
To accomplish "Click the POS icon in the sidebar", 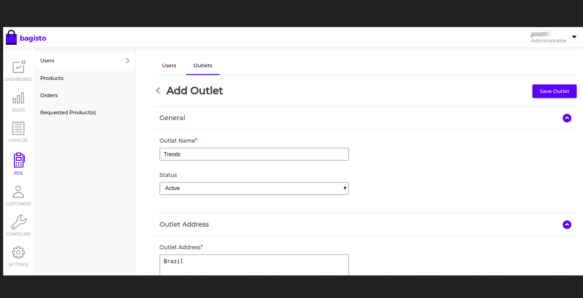I will point(18,163).
